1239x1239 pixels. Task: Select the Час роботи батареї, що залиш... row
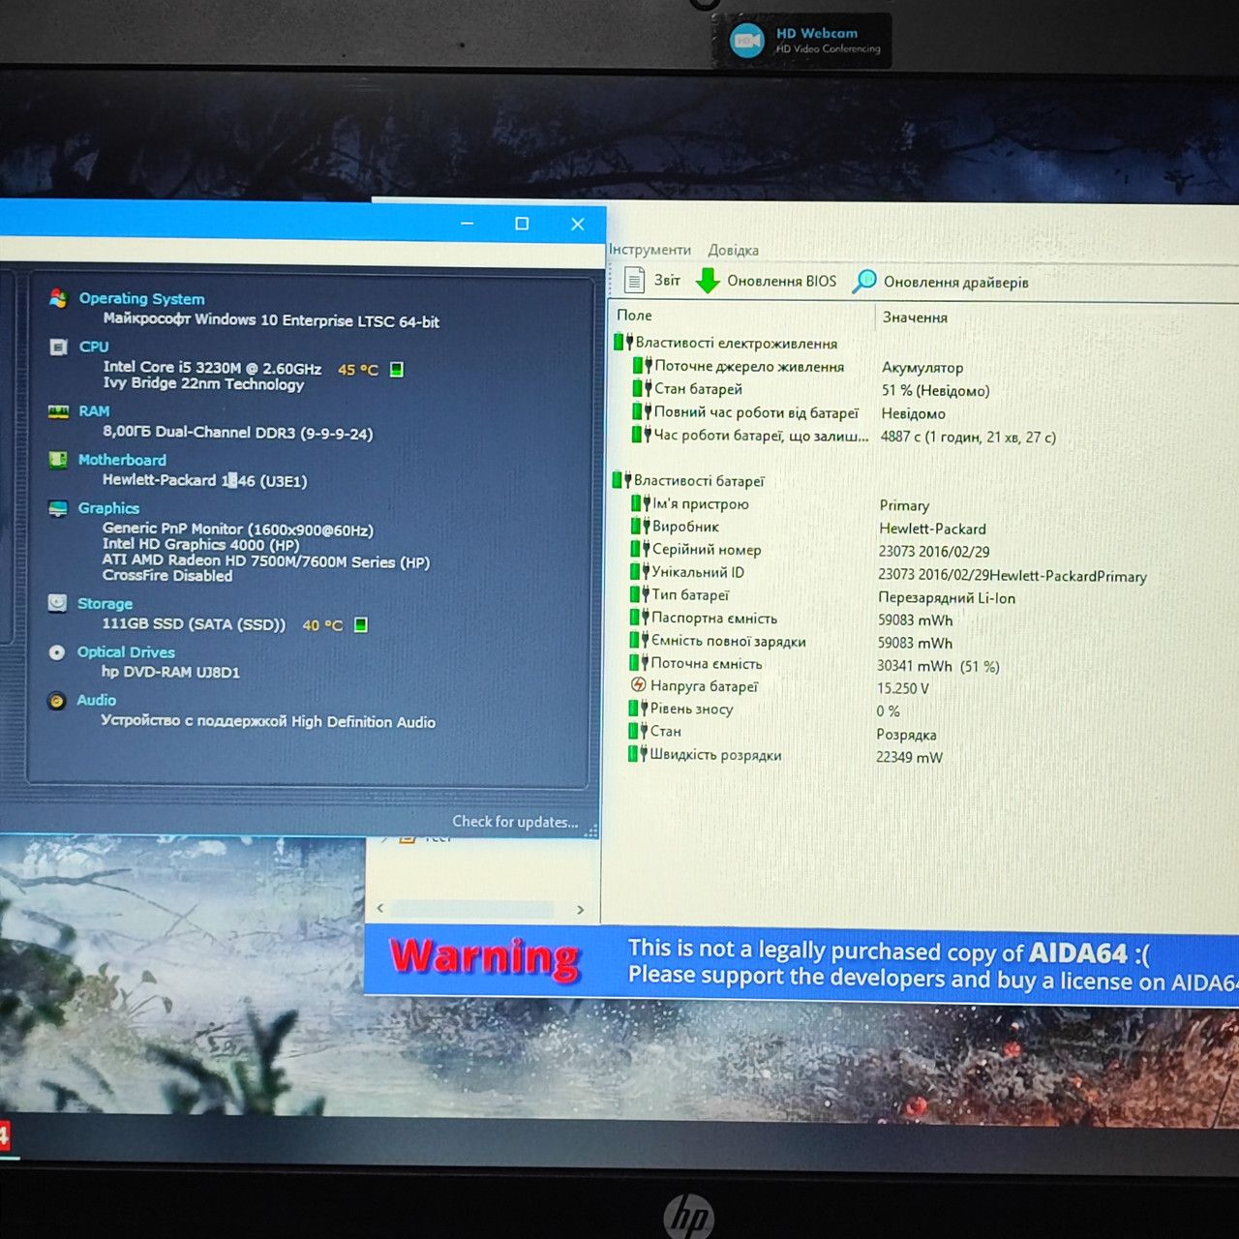coord(750,436)
